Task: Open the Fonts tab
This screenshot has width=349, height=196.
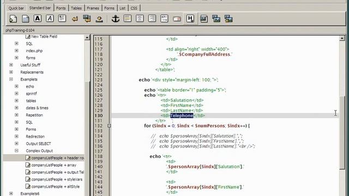Action: (x=61, y=8)
